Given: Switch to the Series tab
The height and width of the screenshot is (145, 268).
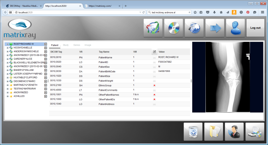Looking at the screenshot, I should click(77, 45).
